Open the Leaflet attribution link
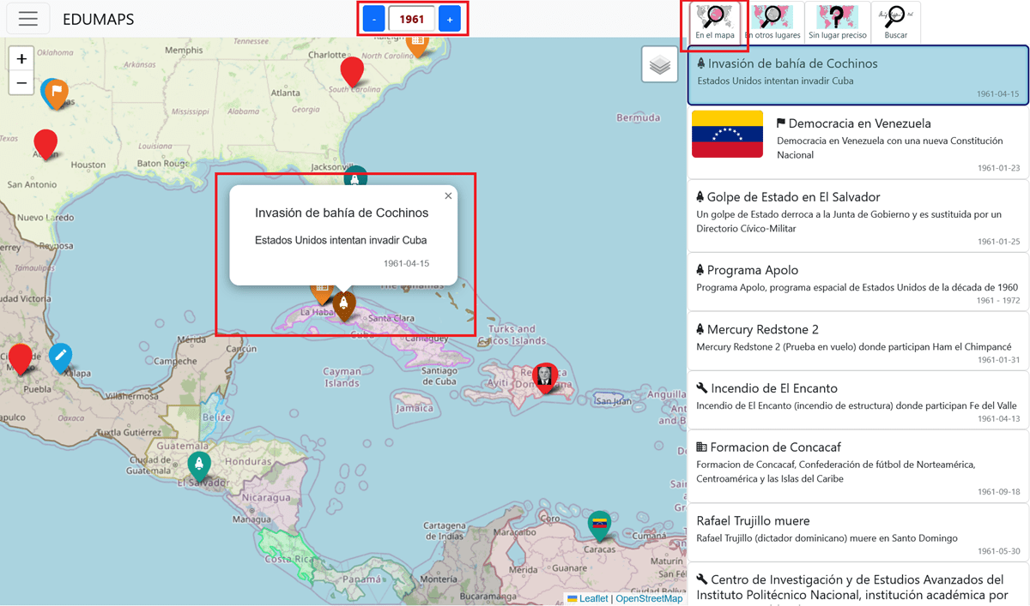This screenshot has width=1030, height=606. point(593,598)
